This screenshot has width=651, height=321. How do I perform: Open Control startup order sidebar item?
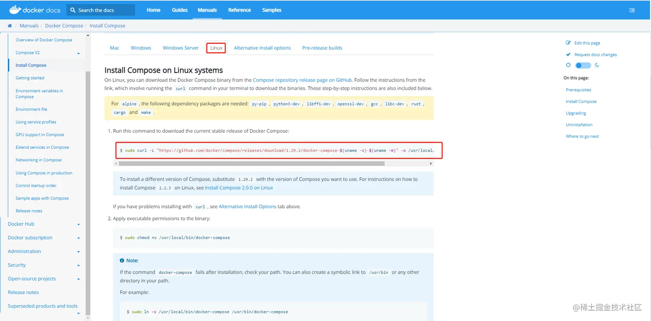point(36,186)
